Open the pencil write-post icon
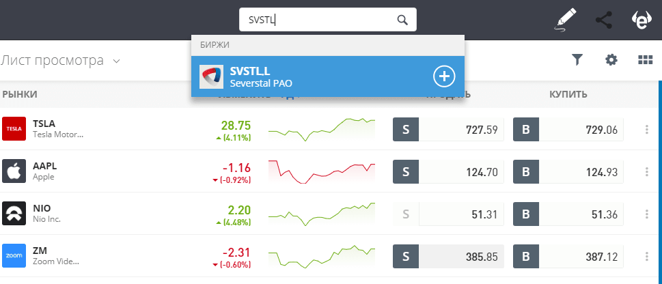The width and height of the screenshot is (662, 284). [x=566, y=20]
